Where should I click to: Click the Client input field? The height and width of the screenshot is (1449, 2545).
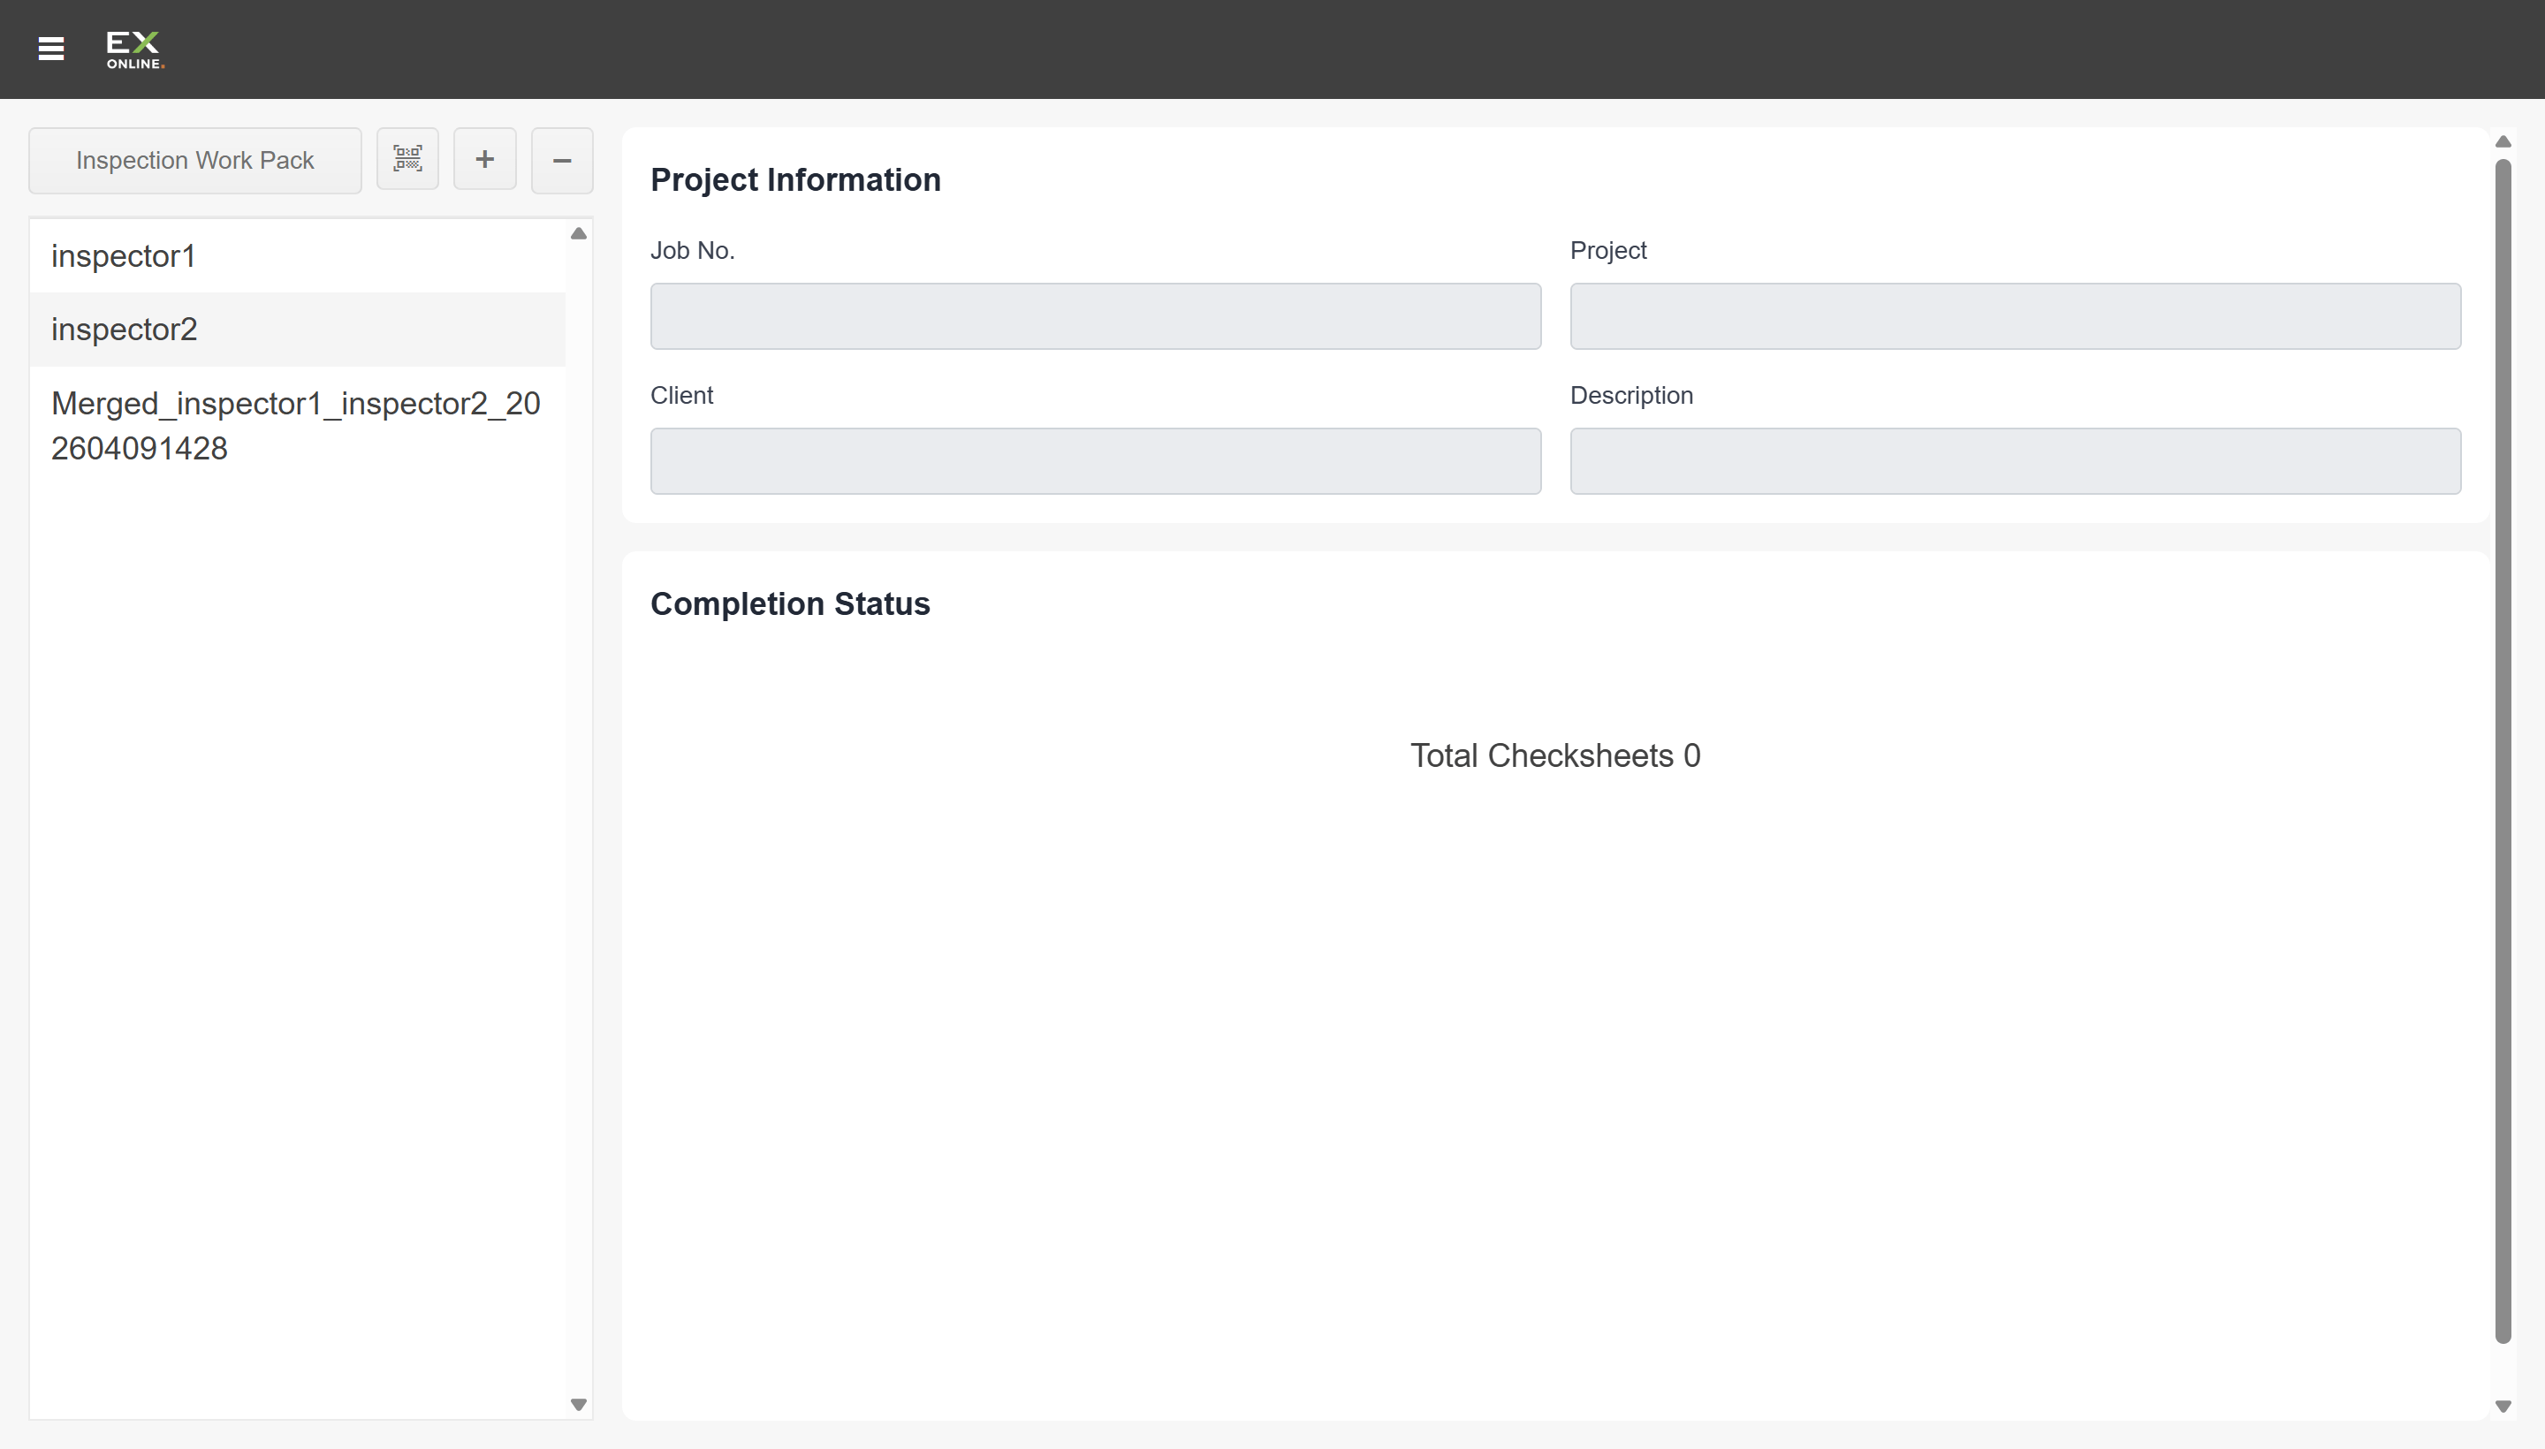pos(1095,461)
